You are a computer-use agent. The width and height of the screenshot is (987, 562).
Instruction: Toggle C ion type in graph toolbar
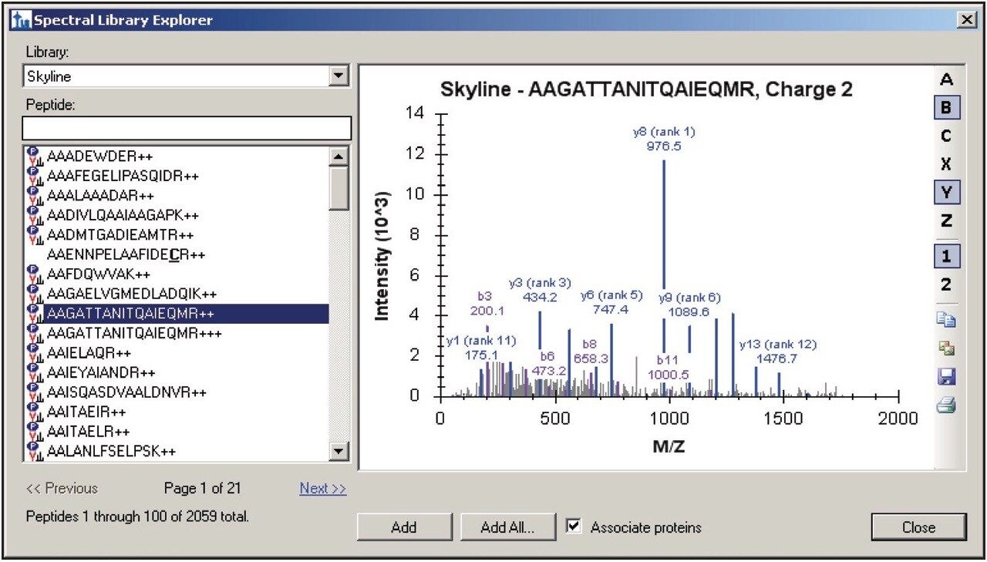pos(946,136)
